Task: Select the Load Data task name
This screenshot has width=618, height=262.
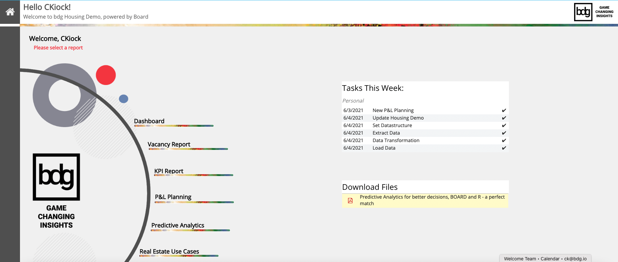Action: pos(384,148)
